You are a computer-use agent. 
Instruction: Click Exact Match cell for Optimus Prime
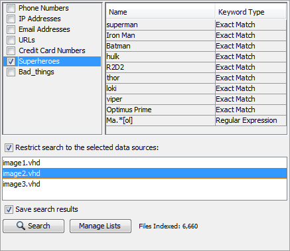251,110
